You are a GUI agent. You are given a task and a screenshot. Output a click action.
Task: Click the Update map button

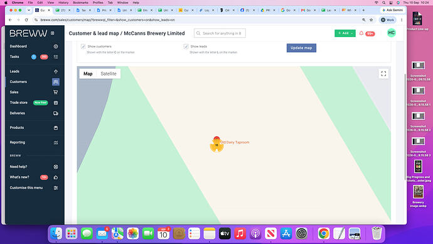[x=301, y=48]
